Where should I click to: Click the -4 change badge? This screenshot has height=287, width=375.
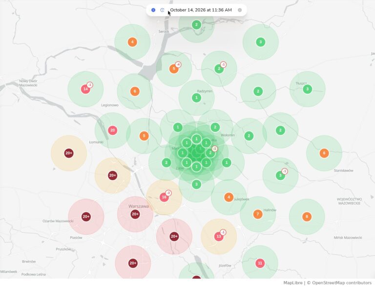(178, 64)
